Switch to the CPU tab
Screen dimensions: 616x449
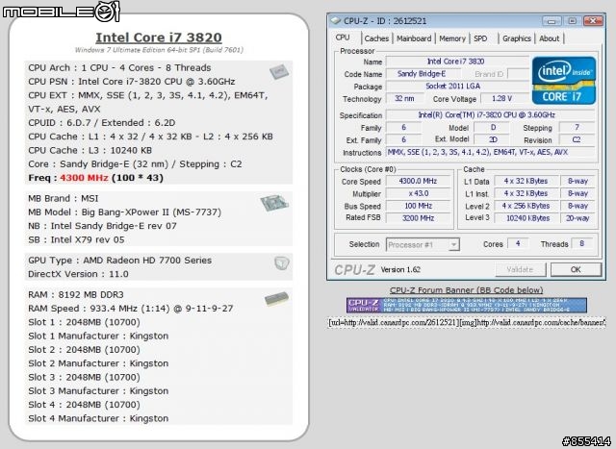[343, 37]
